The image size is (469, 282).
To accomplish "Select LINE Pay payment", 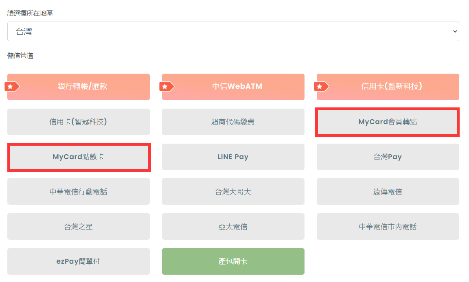I will point(233,157).
